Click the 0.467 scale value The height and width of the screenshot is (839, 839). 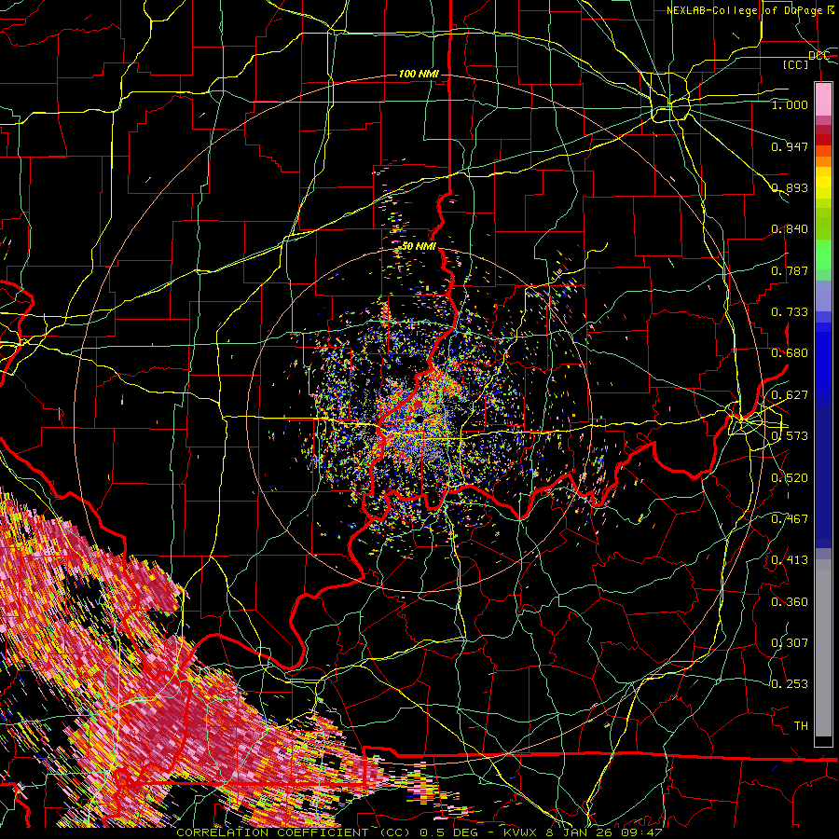(x=790, y=519)
